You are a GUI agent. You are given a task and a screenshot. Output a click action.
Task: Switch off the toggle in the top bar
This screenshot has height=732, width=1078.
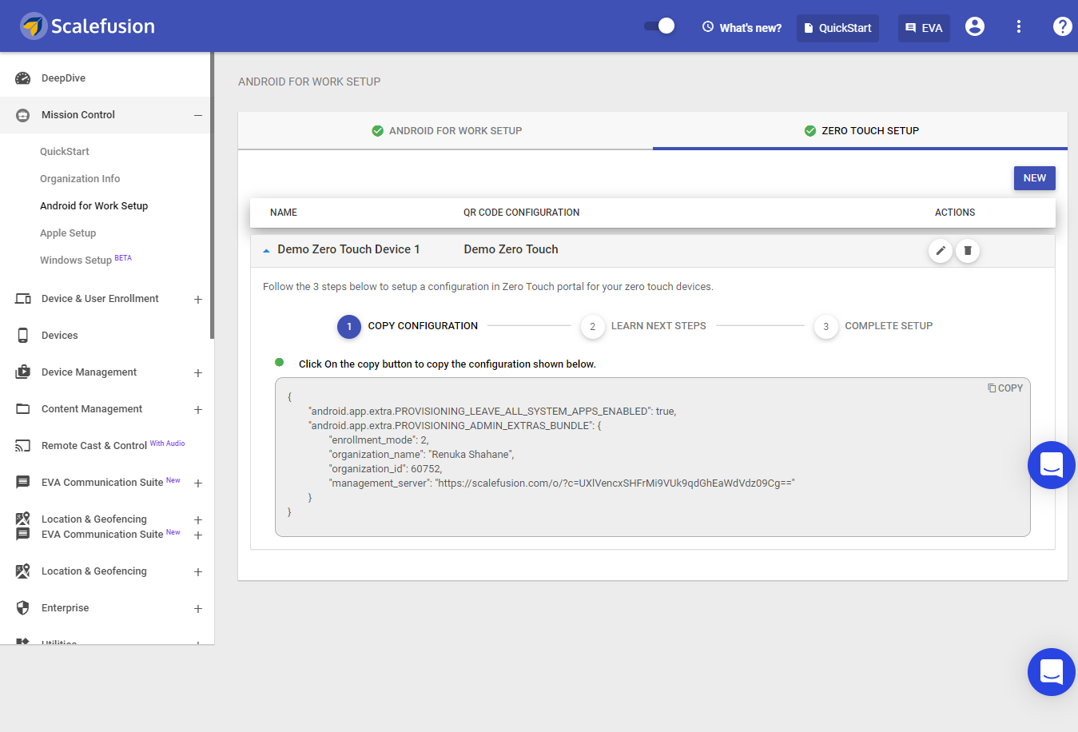pyautogui.click(x=658, y=26)
